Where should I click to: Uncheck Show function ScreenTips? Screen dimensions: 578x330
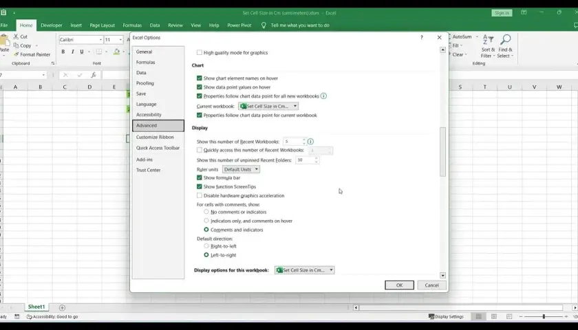pos(200,187)
